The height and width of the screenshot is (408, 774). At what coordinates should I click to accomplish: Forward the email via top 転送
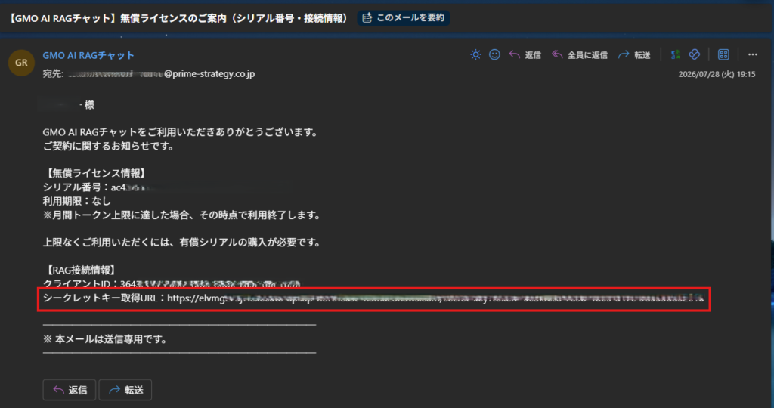pos(634,54)
